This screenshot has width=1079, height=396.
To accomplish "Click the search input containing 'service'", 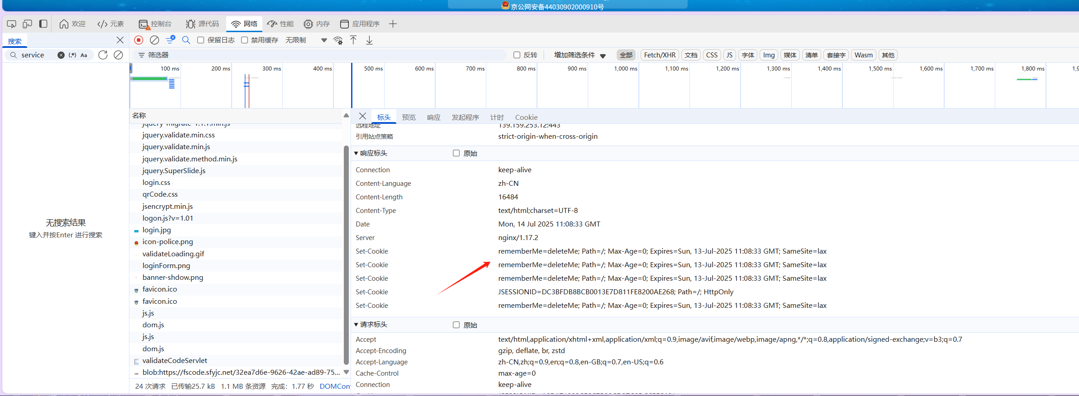I will (38, 55).
